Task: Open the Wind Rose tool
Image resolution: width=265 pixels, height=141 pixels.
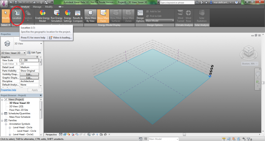Action: coord(188,16)
